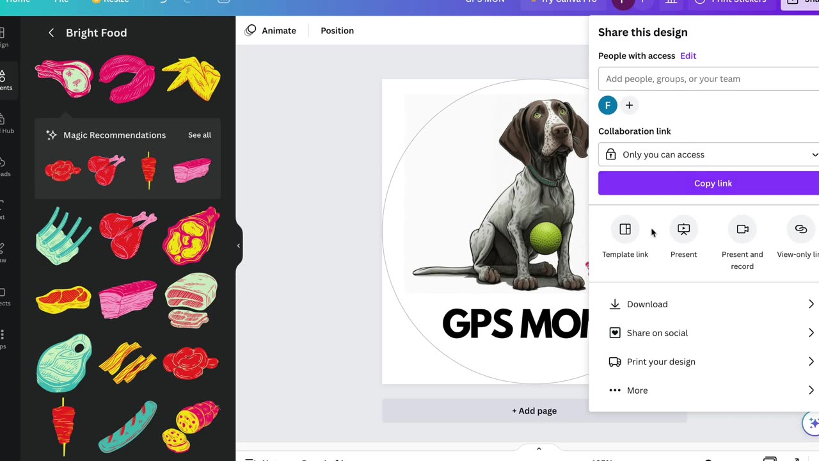This screenshot has width=819, height=461.
Task: Click the Animate button
Action: (x=271, y=31)
